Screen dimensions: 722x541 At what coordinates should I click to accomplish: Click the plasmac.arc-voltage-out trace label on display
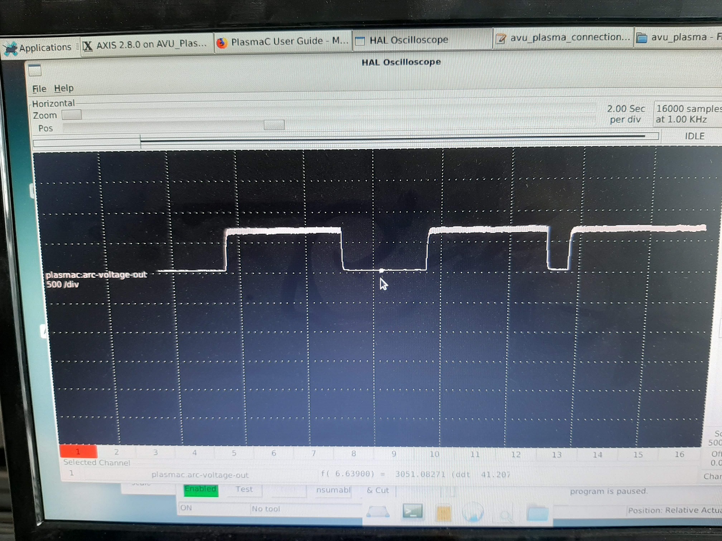click(96, 275)
